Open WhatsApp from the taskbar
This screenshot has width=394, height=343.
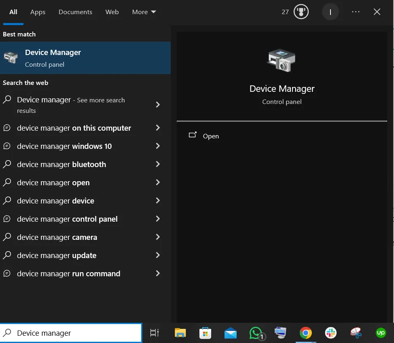[x=256, y=333]
